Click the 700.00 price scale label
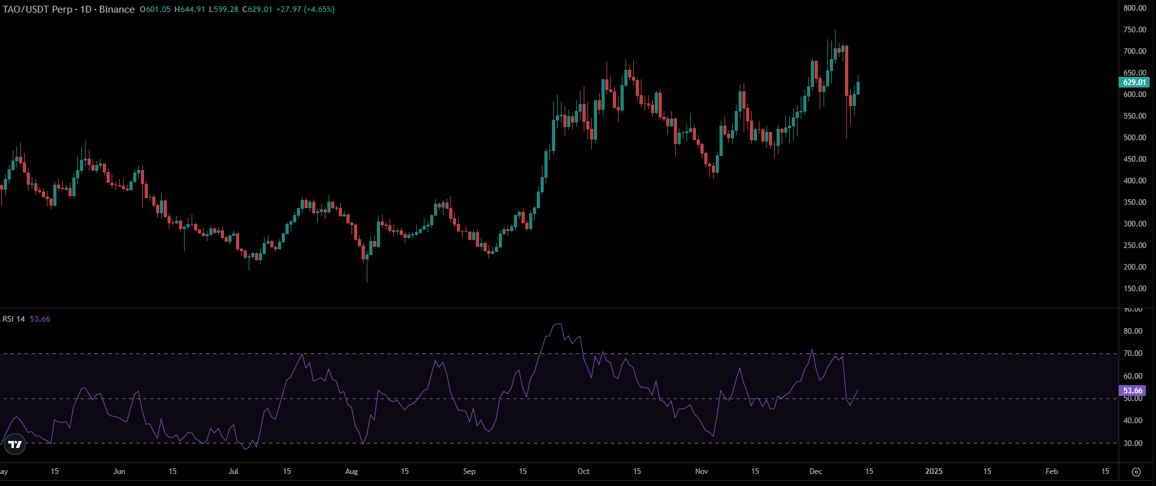The image size is (1156, 486). tap(1134, 51)
